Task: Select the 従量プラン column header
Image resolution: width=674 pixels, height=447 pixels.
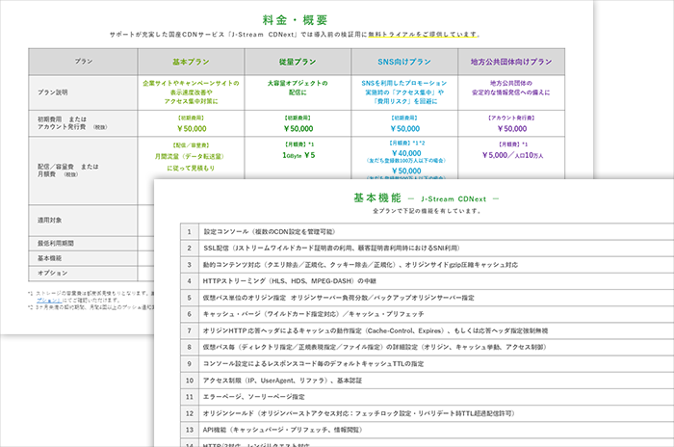Action: click(298, 62)
